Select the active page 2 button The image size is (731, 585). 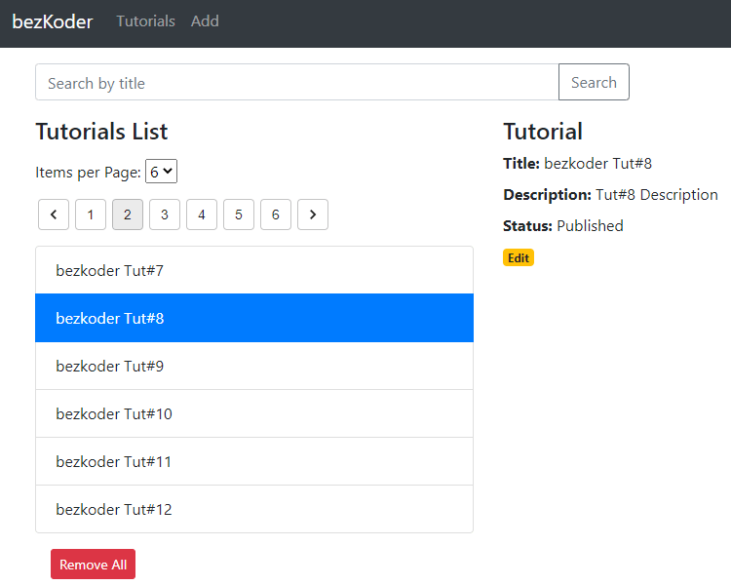pyautogui.click(x=128, y=214)
